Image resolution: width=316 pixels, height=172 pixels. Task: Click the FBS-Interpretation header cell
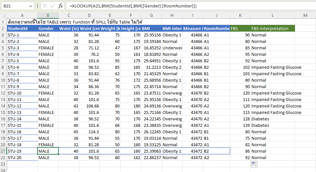(x=273, y=29)
